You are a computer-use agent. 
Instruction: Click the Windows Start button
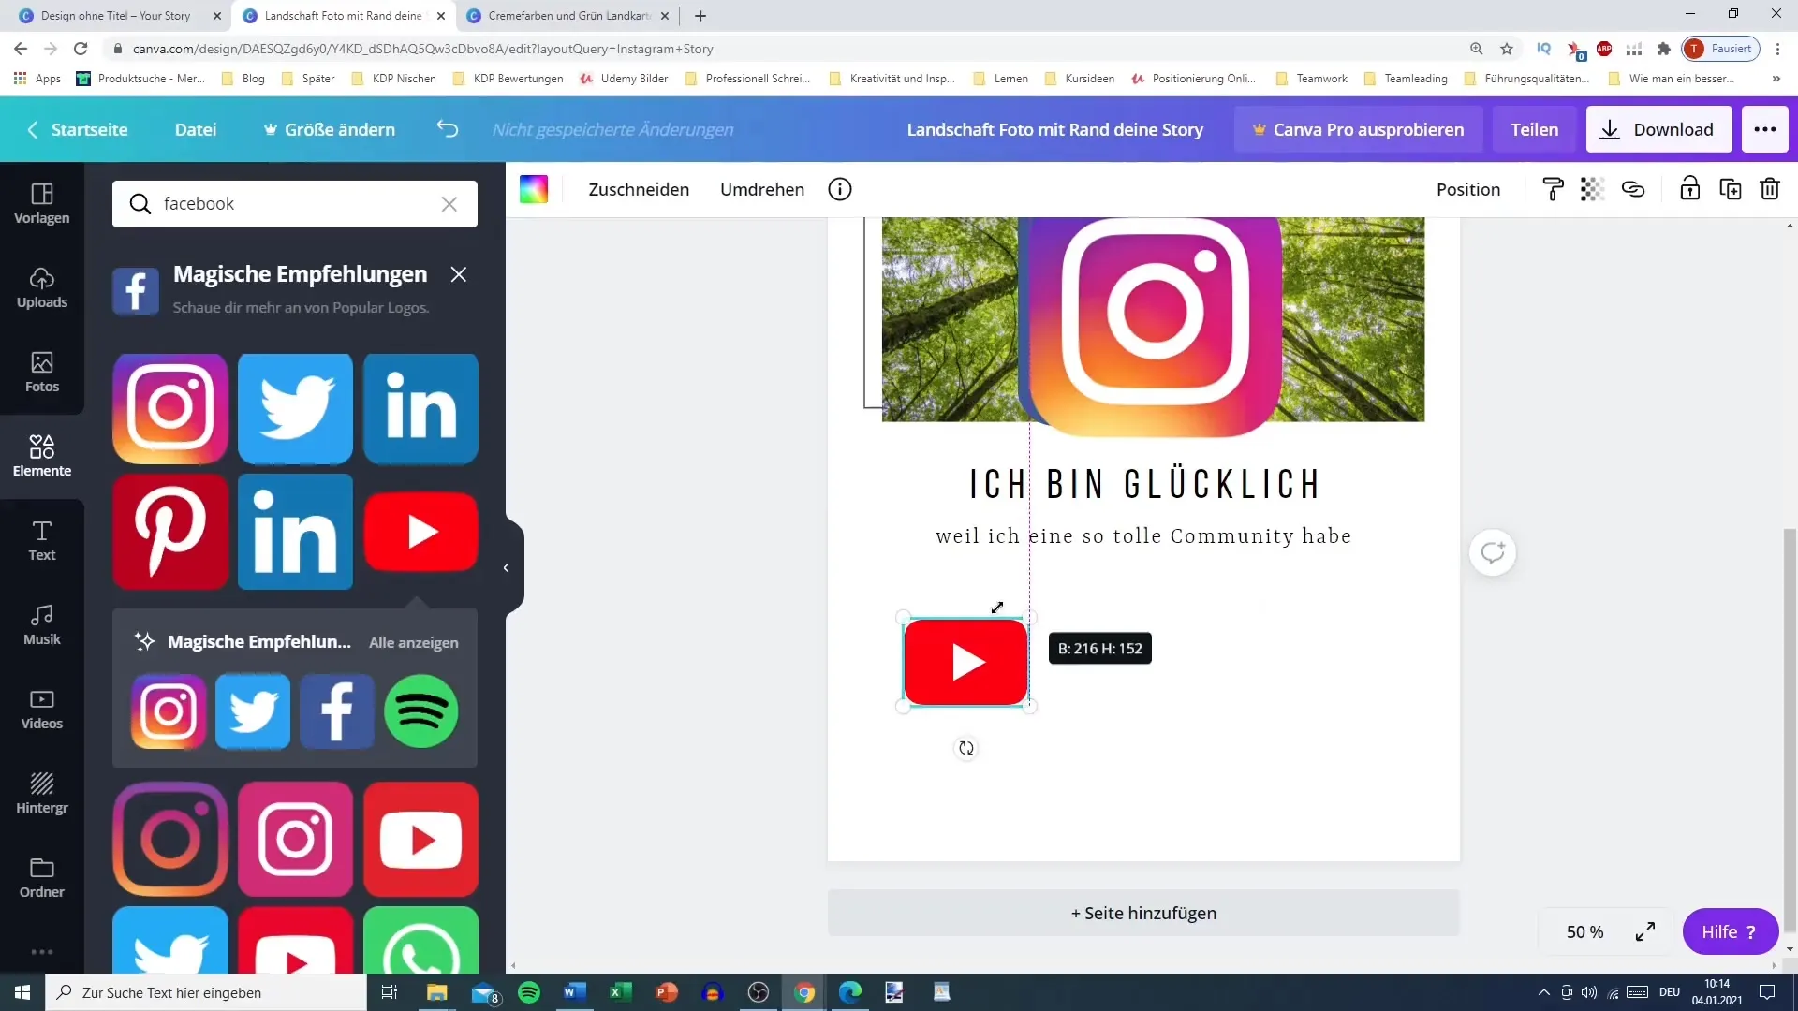click(22, 992)
